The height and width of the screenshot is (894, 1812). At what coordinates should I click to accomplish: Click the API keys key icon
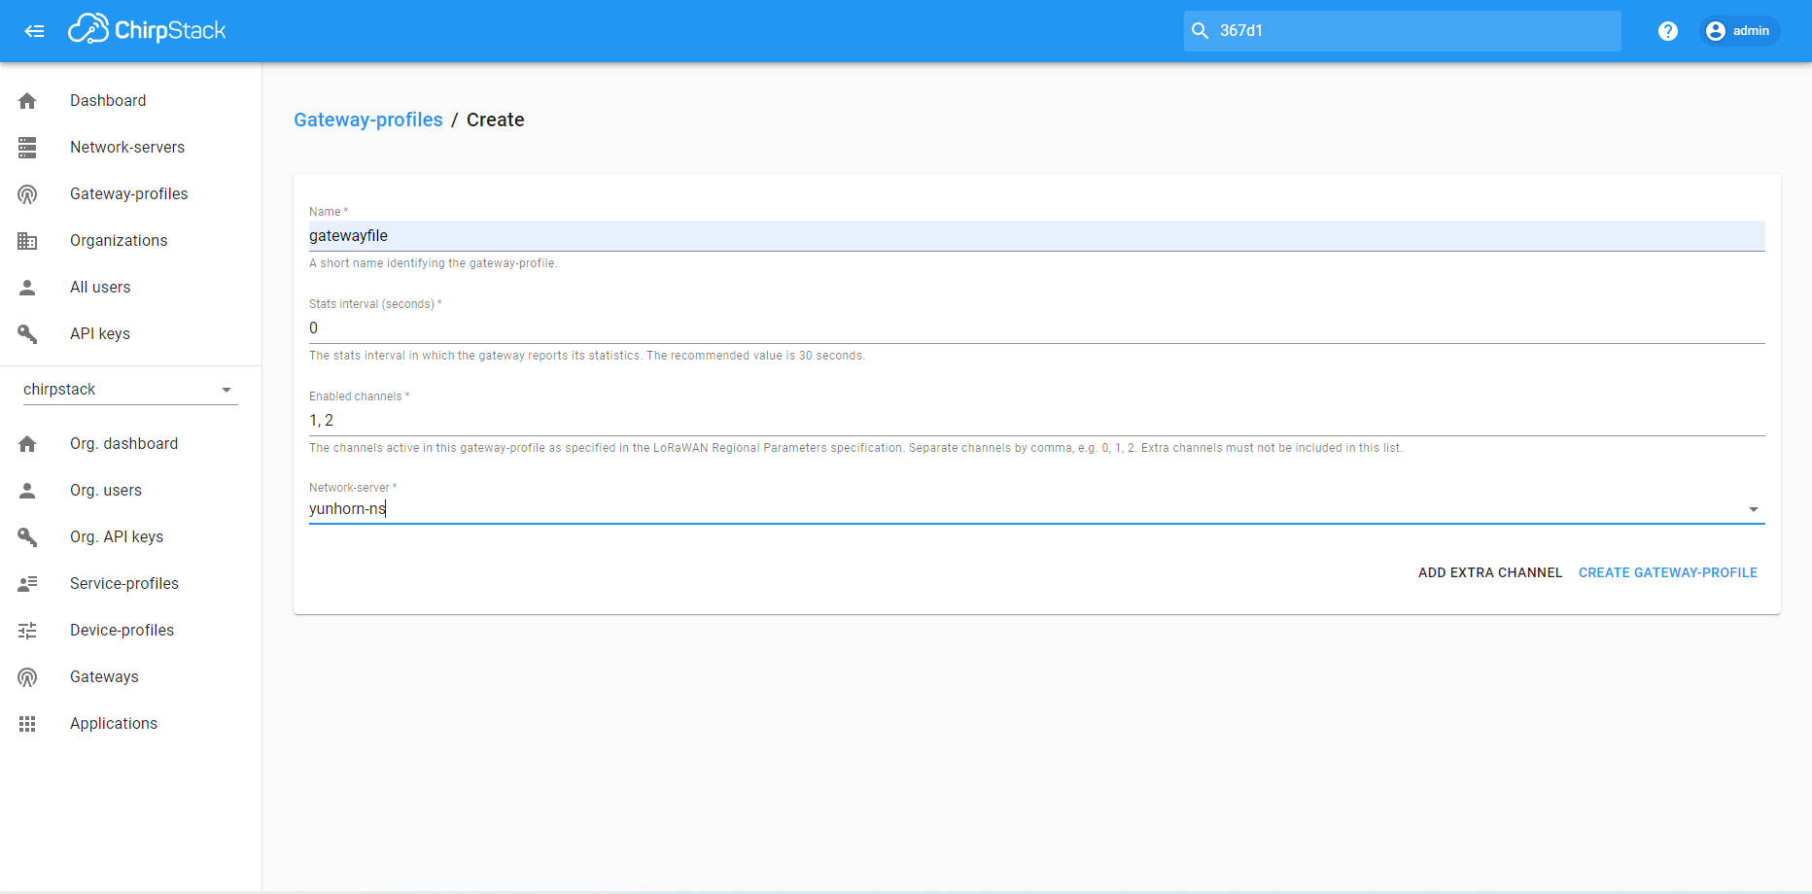pos(27,334)
